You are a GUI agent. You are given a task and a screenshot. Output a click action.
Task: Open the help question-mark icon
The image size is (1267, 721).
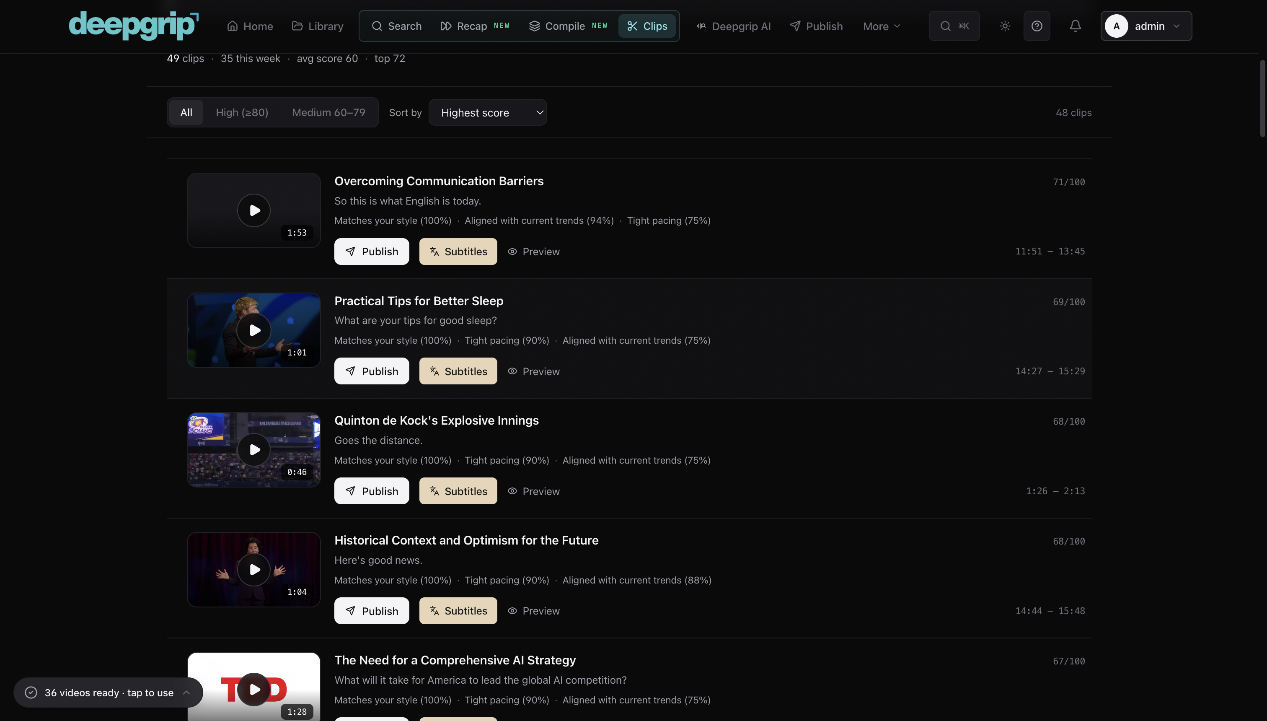tap(1037, 26)
